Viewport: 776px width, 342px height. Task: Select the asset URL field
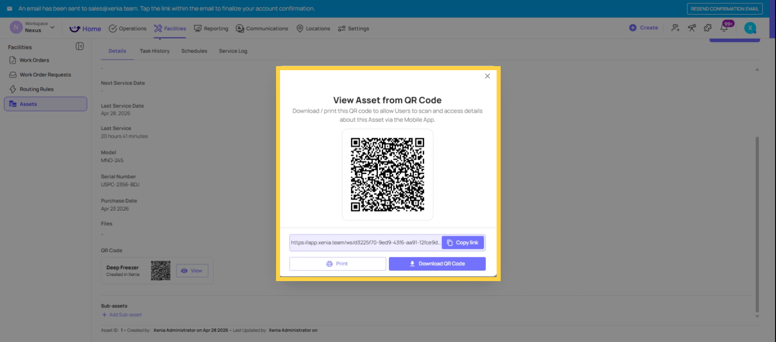coord(365,242)
